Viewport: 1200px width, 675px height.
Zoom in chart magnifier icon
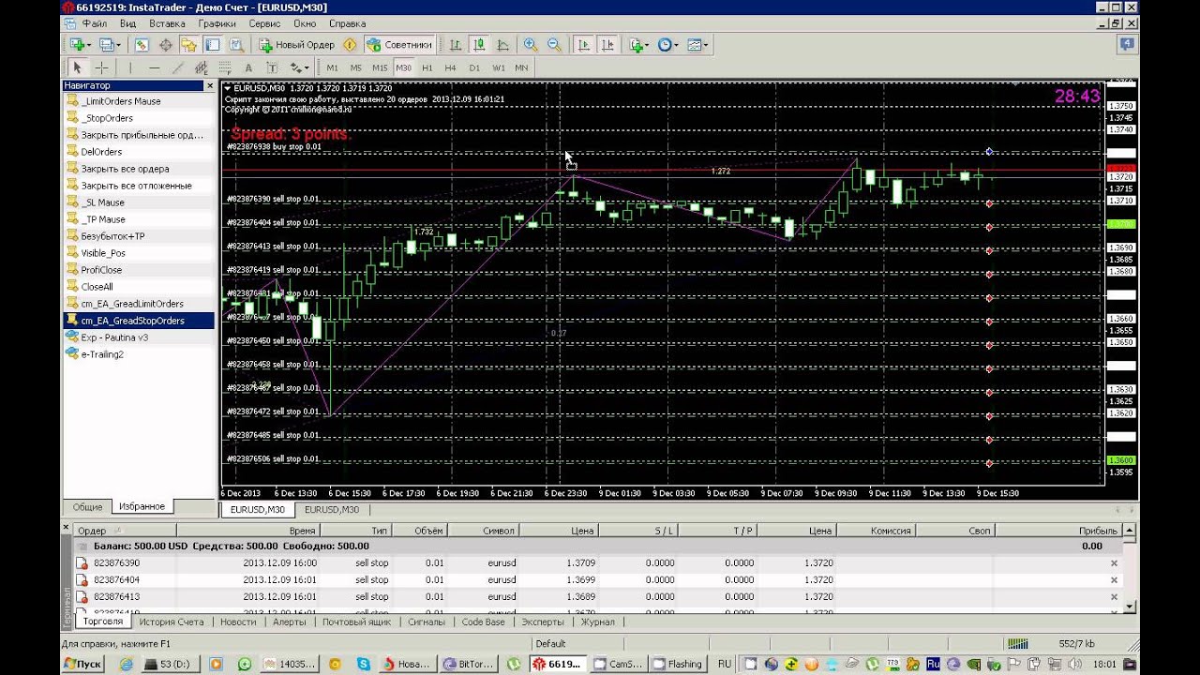(531, 44)
